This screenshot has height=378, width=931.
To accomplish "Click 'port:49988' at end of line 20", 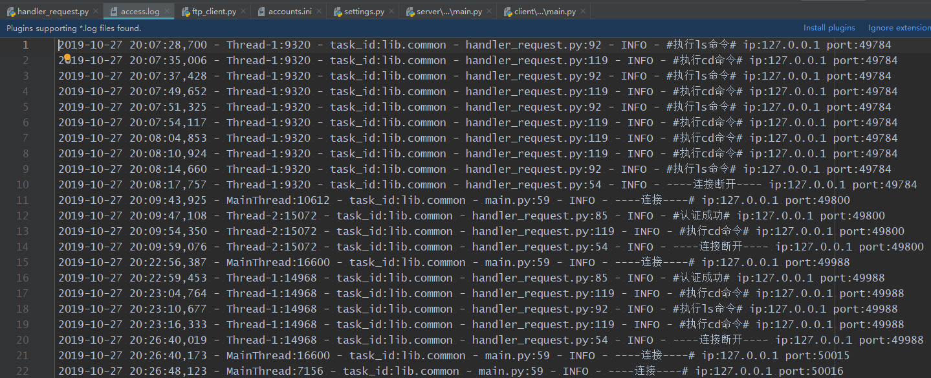I will [892, 340].
